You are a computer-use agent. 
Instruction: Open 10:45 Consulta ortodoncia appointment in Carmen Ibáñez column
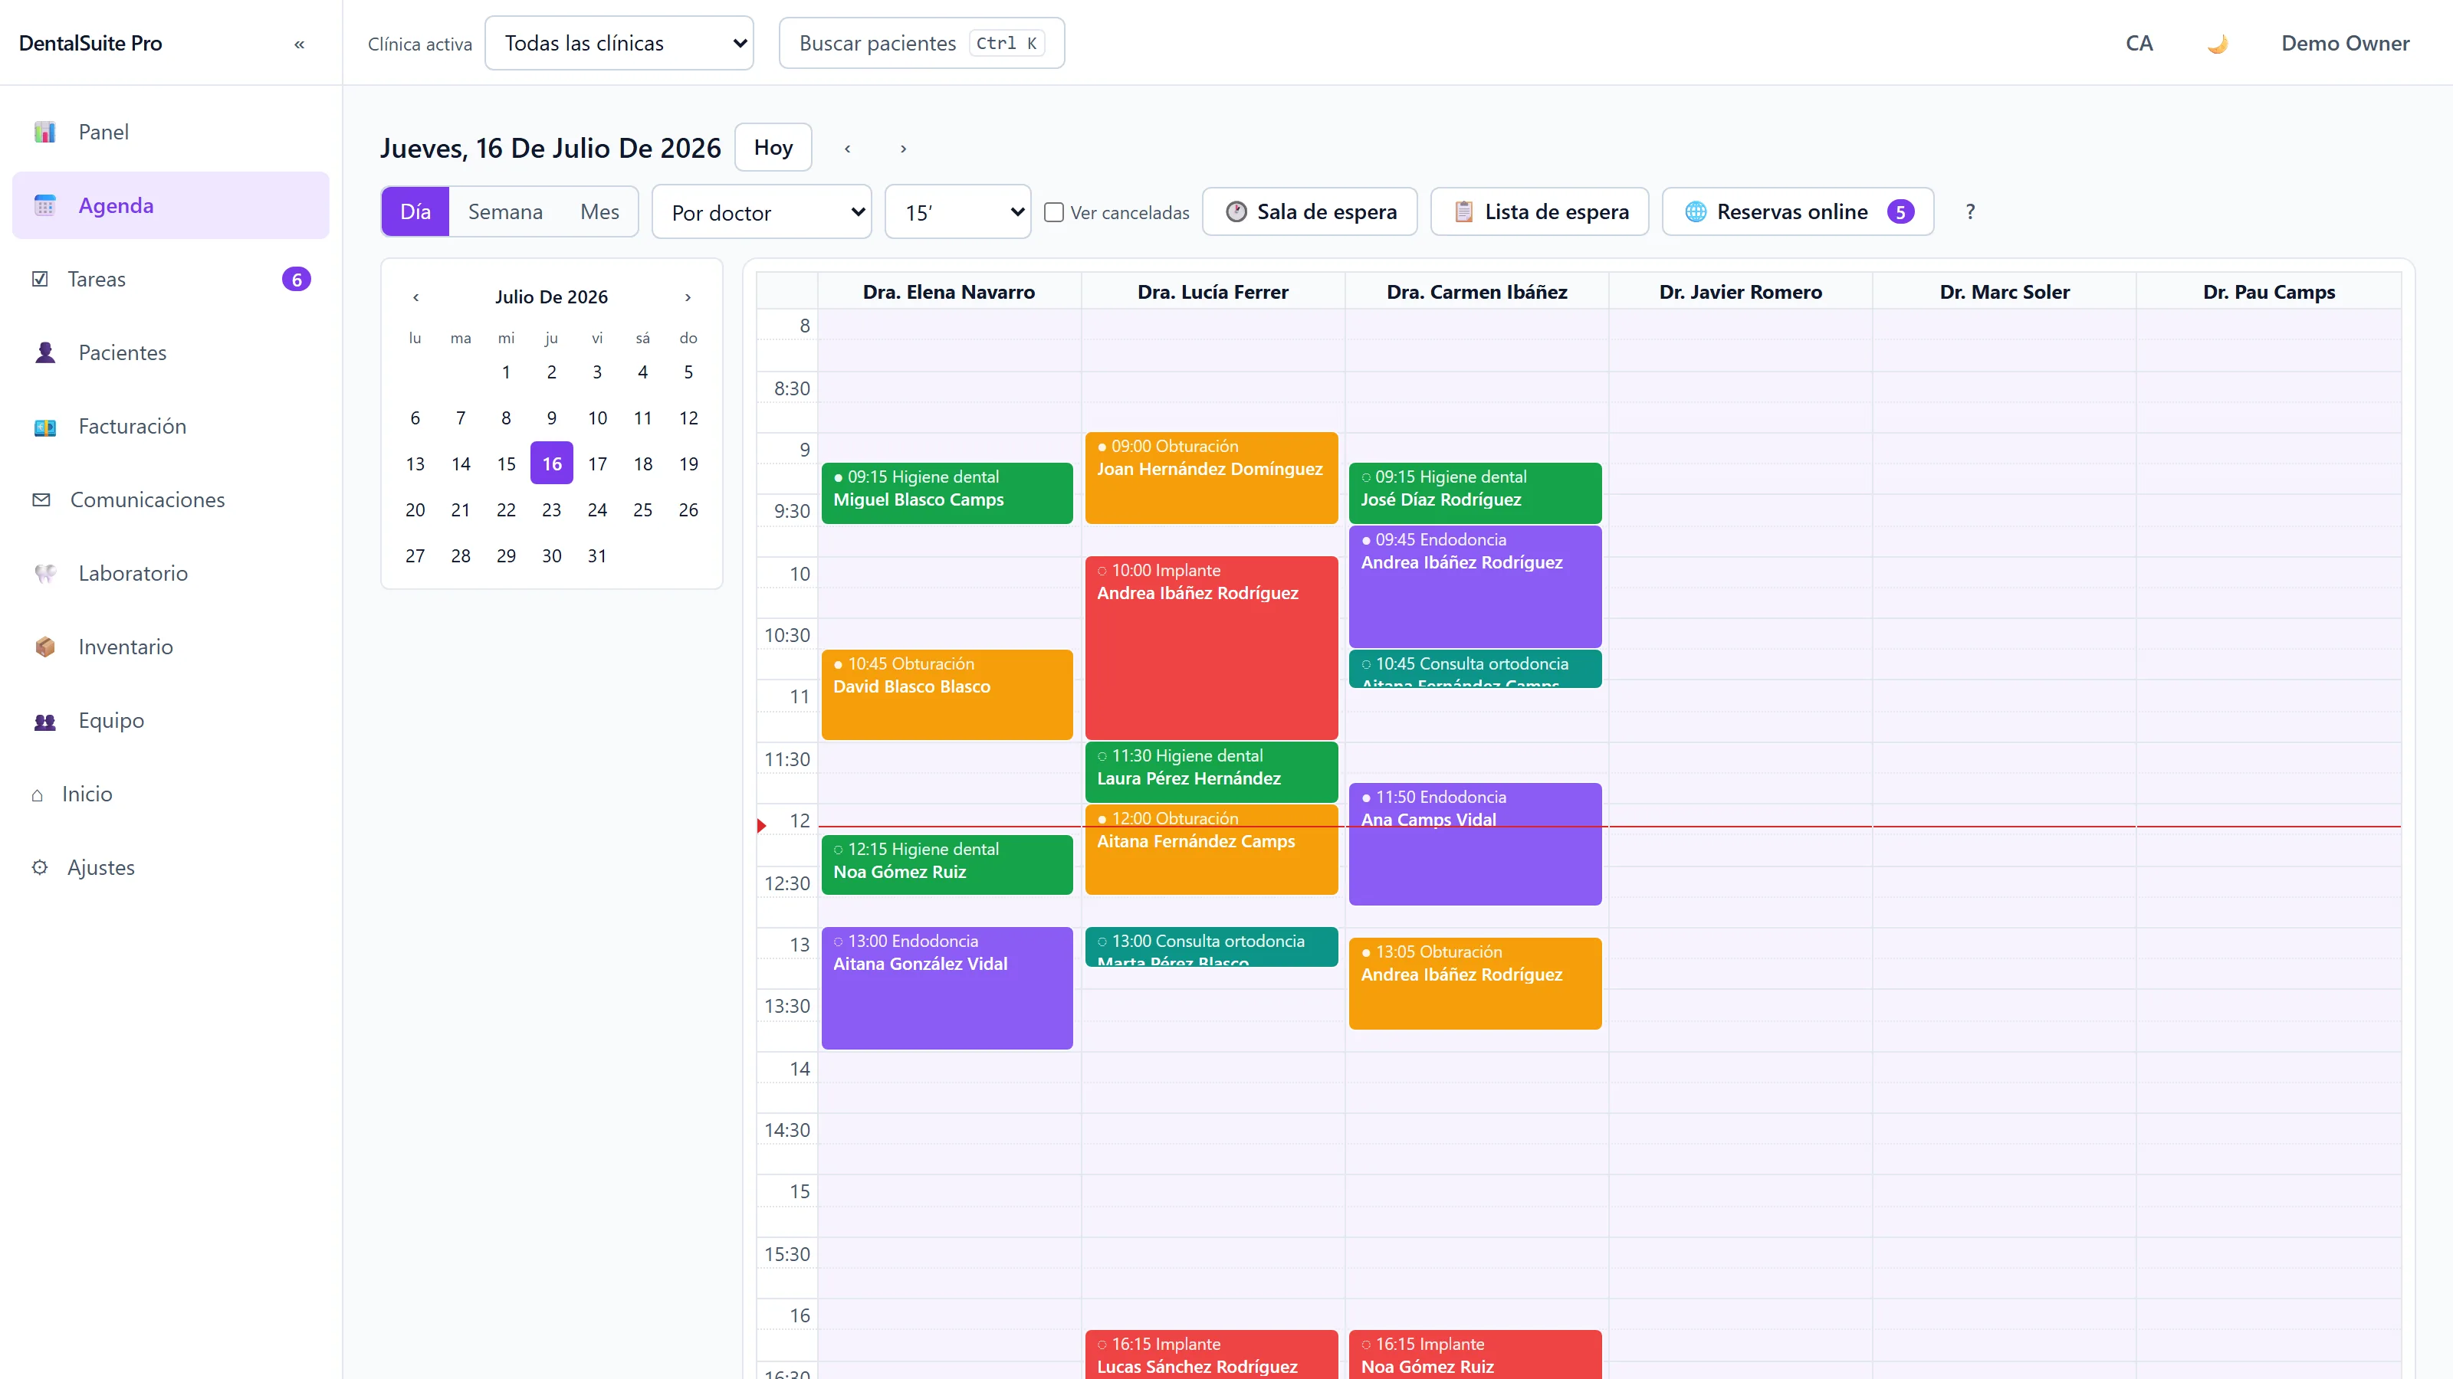[x=1475, y=668]
